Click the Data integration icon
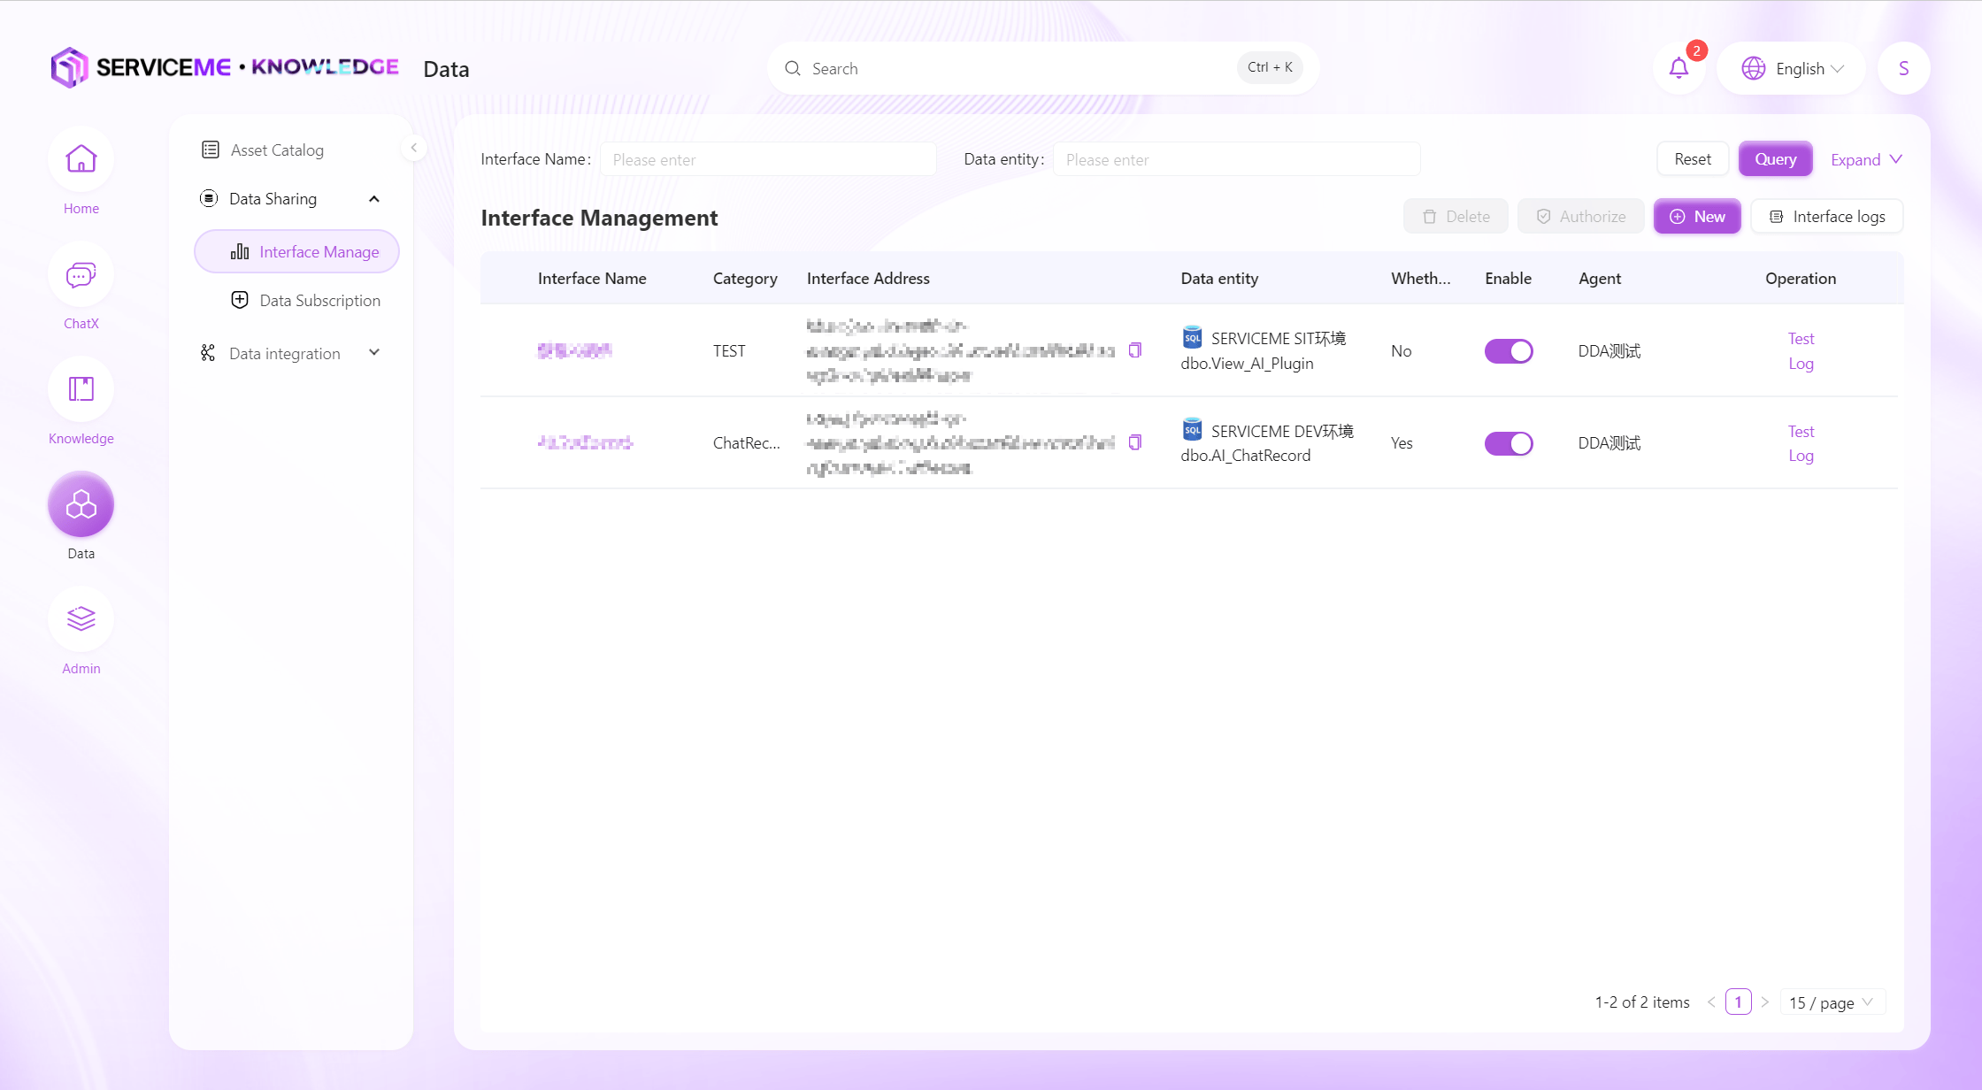The height and width of the screenshot is (1090, 1982). [x=208, y=353]
